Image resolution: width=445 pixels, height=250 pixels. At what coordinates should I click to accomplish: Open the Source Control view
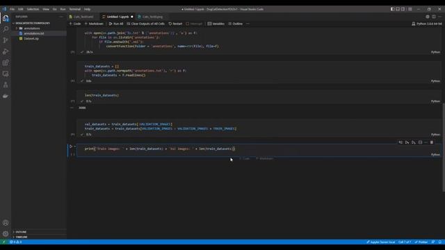[x=6, y=40]
